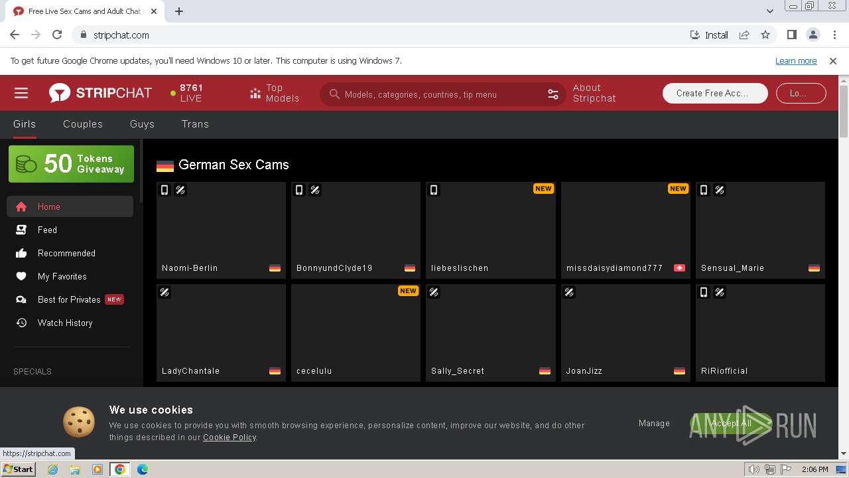
Task: Switch to the Girls tab
Action: tap(25, 124)
